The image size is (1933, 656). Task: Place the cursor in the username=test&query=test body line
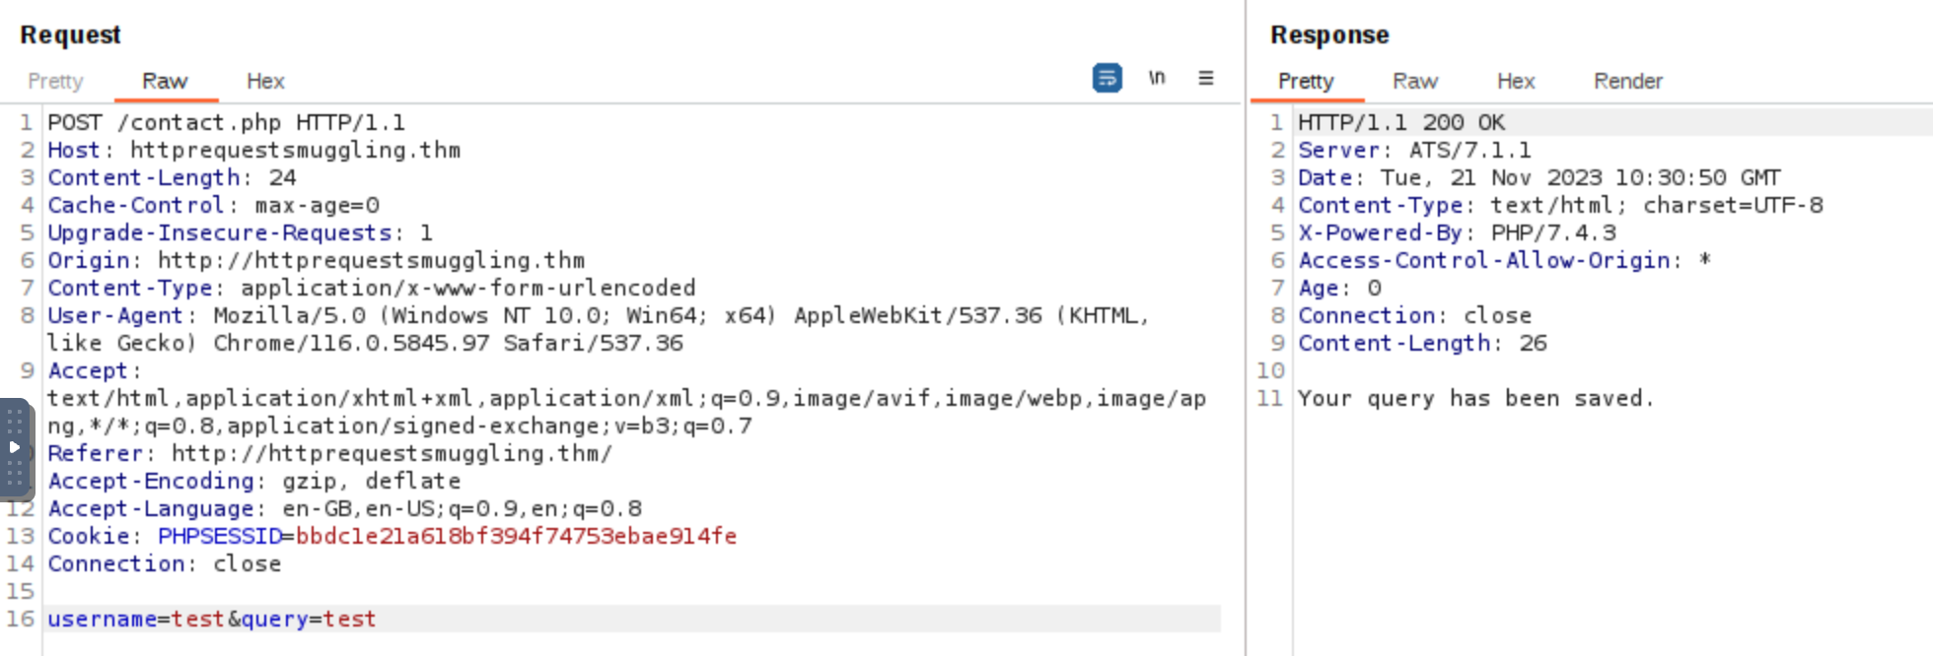pos(212,620)
